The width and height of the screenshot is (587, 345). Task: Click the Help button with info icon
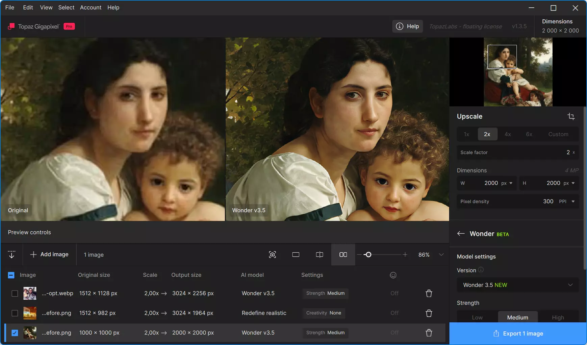[407, 26]
